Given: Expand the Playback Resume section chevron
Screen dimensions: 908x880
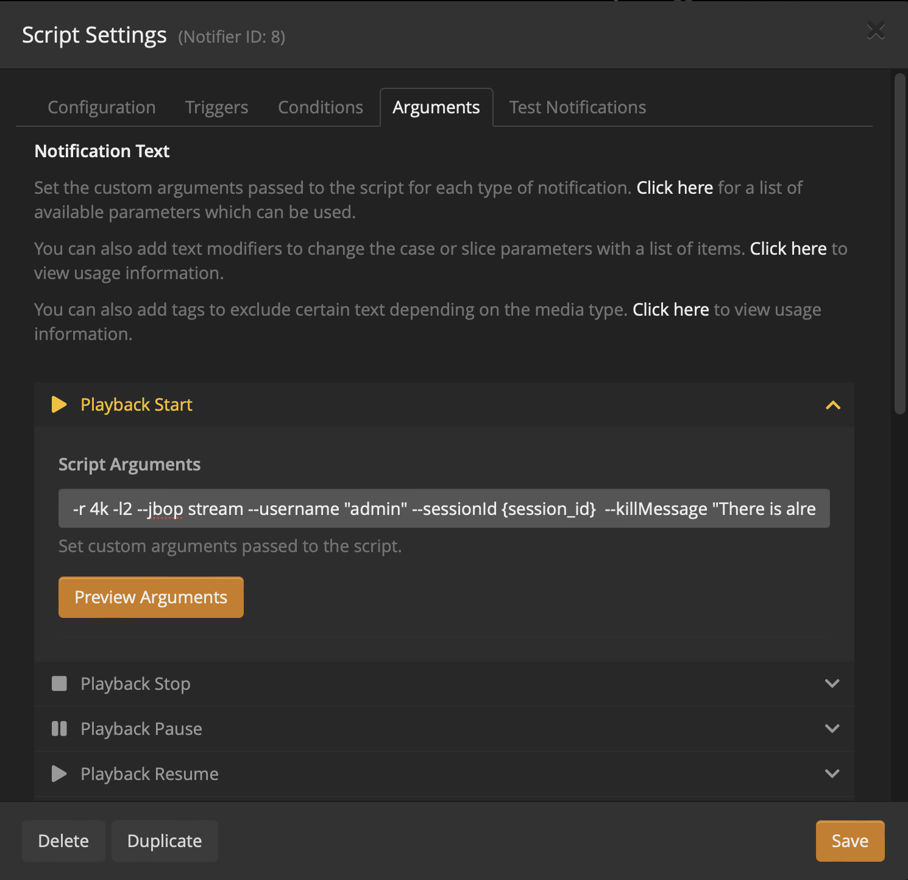Looking at the screenshot, I should tap(832, 774).
